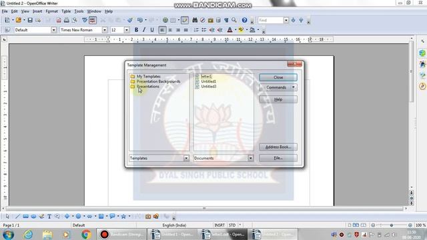Open the Edit menu
This screenshot has width=427, height=240.
[x=14, y=11]
